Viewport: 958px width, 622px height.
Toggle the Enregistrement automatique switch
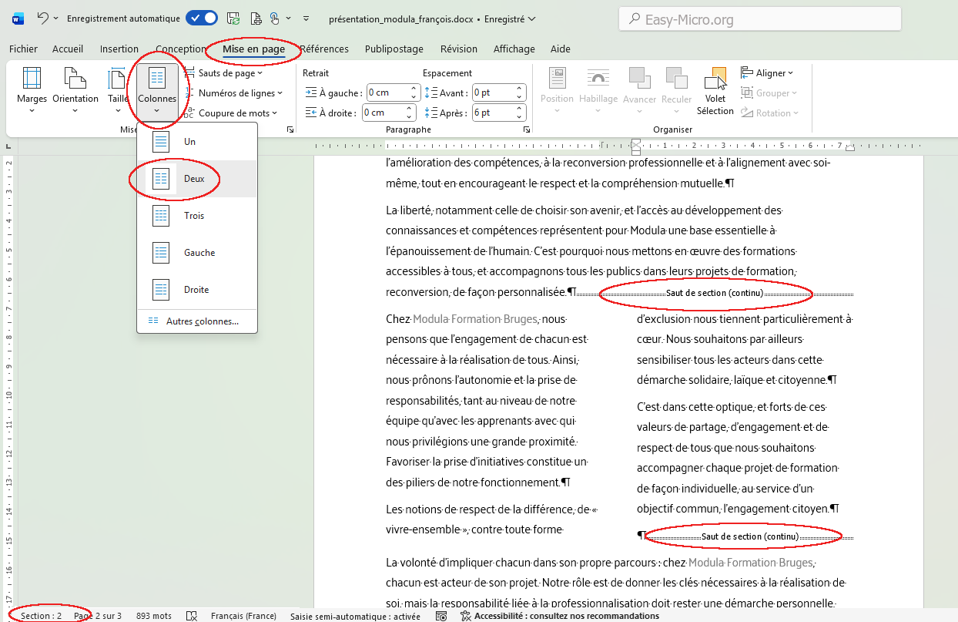[202, 18]
